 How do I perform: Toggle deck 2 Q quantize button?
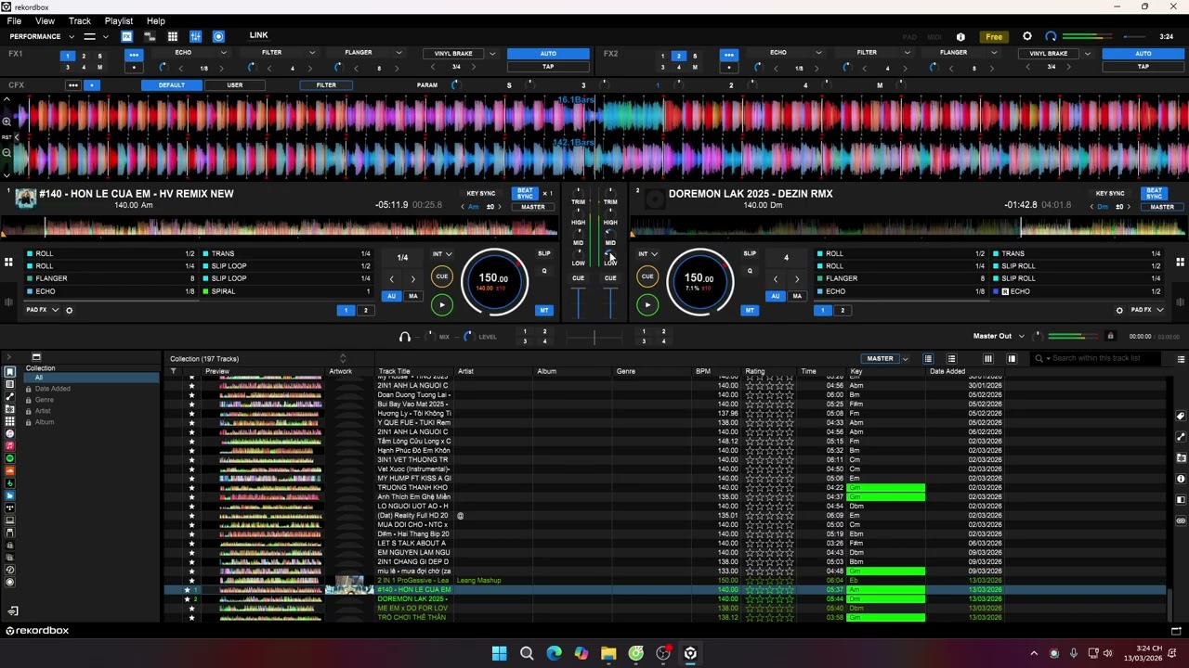[750, 271]
